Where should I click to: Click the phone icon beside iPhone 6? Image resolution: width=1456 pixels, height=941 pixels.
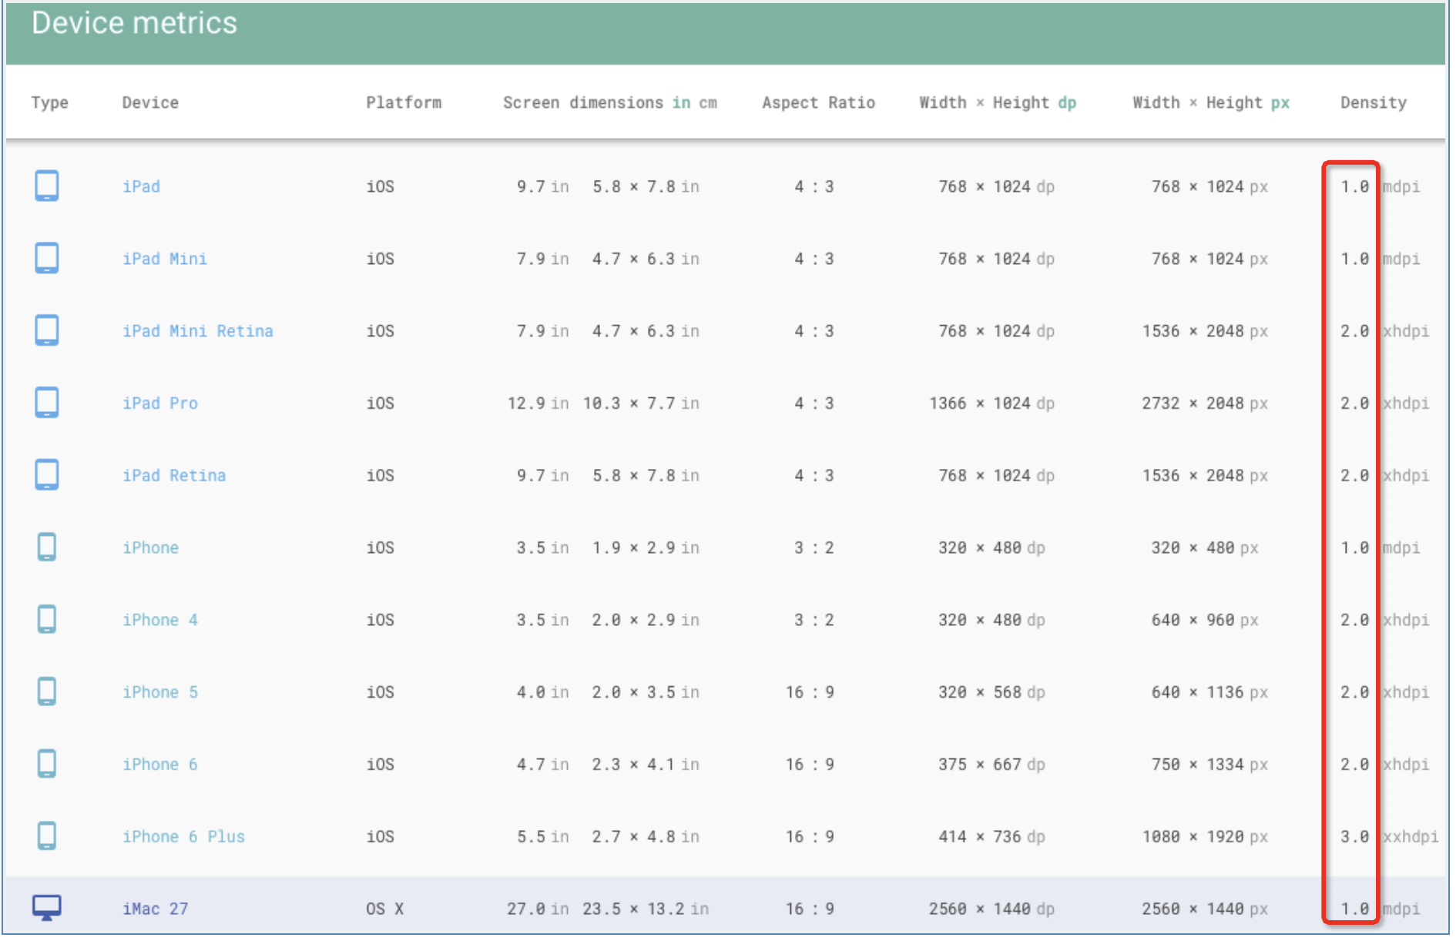point(47,764)
